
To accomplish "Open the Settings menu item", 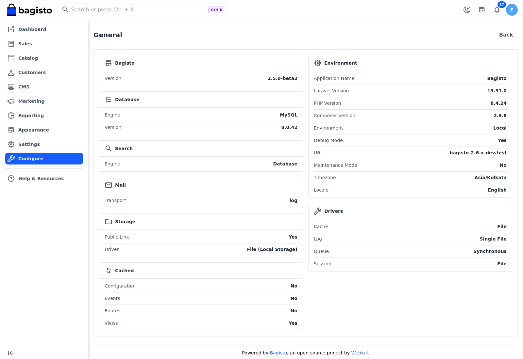I will [44, 144].
